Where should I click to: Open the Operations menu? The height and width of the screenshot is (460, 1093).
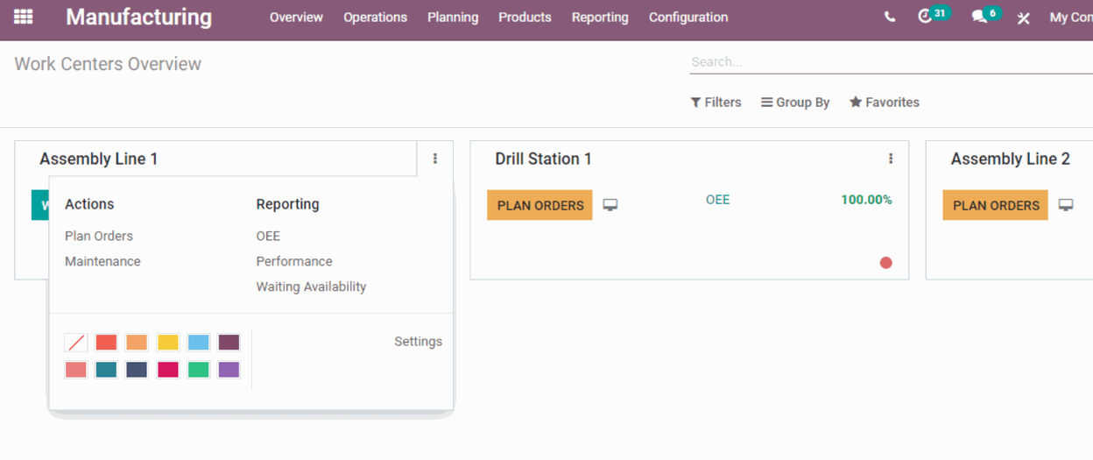[x=375, y=17]
